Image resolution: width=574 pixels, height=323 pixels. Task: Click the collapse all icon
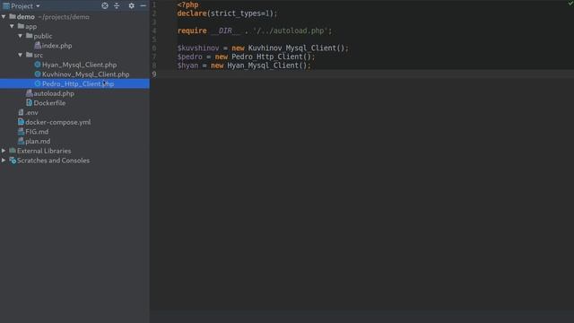pyautogui.click(x=117, y=5)
